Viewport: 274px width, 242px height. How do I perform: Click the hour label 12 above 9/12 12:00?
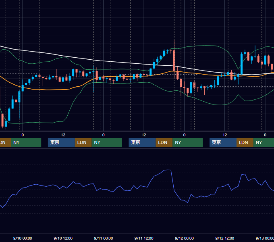pyautogui.click(x=225, y=135)
